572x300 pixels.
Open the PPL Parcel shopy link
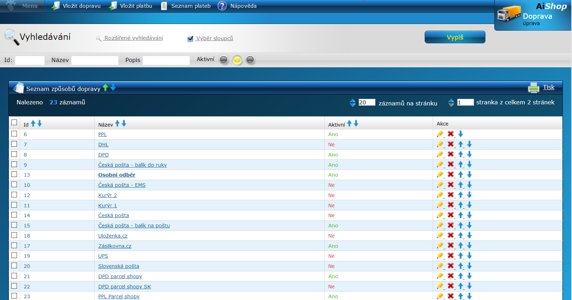point(119,296)
